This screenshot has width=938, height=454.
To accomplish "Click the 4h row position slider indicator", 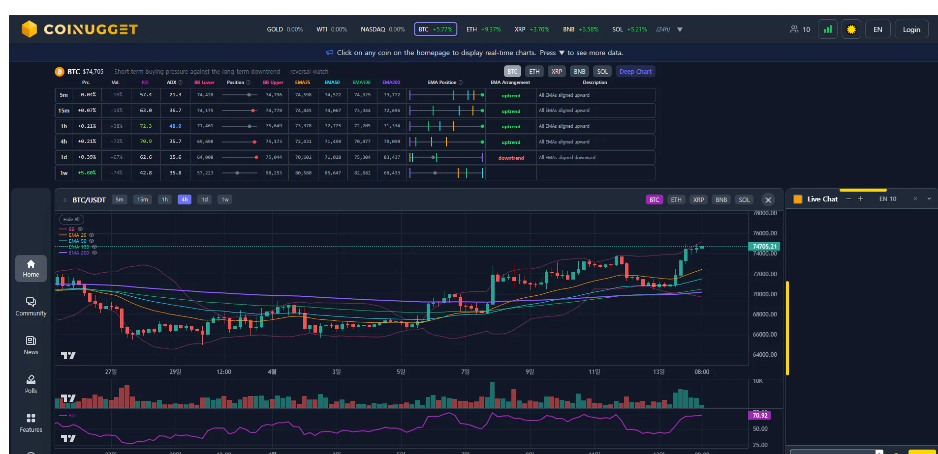I will point(254,142).
